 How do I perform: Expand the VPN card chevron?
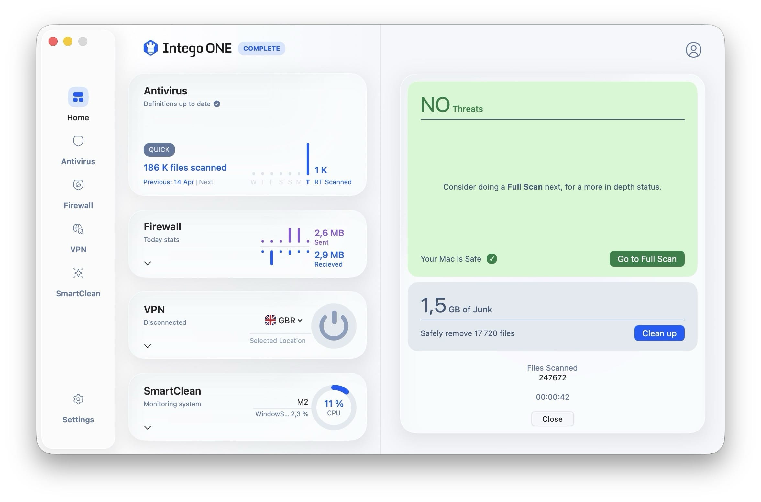(x=148, y=346)
